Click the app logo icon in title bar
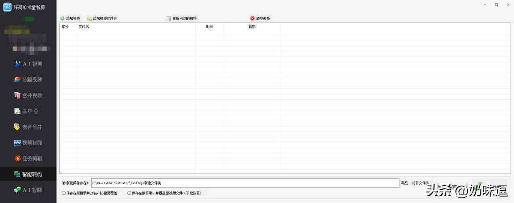 coord(7,7)
